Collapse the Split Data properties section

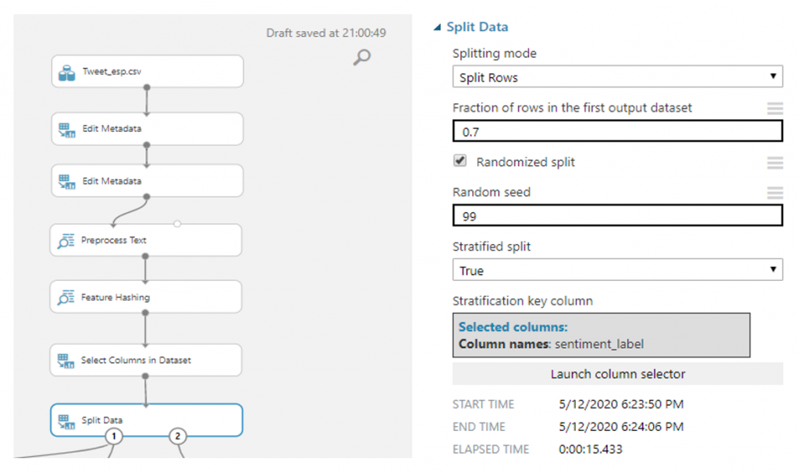438,27
